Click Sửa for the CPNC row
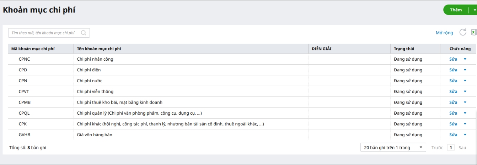477x165 pixels. tap(453, 59)
